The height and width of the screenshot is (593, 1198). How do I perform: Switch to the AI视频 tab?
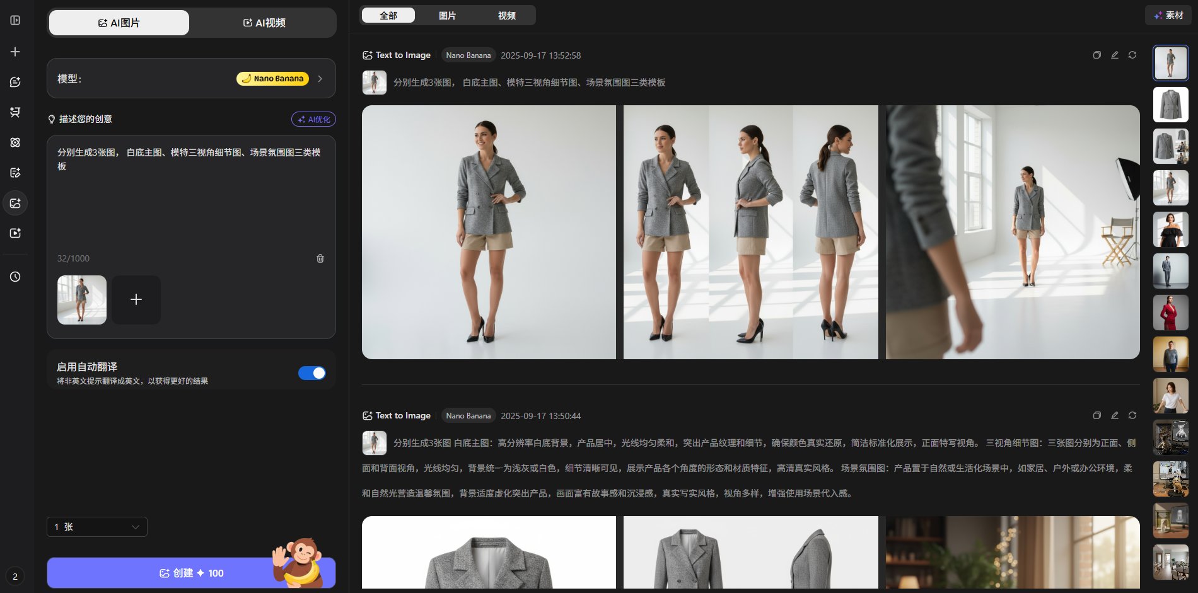pos(264,23)
